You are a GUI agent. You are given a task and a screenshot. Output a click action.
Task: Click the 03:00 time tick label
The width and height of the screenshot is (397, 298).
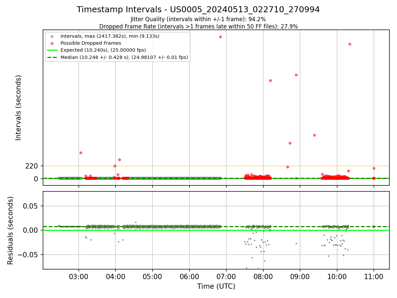78,277
